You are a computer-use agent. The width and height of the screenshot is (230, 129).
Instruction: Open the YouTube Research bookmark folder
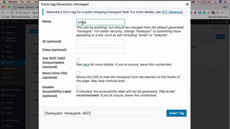[21, 17]
